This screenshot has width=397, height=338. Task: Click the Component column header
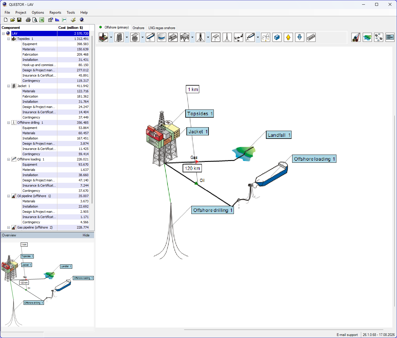(29, 28)
